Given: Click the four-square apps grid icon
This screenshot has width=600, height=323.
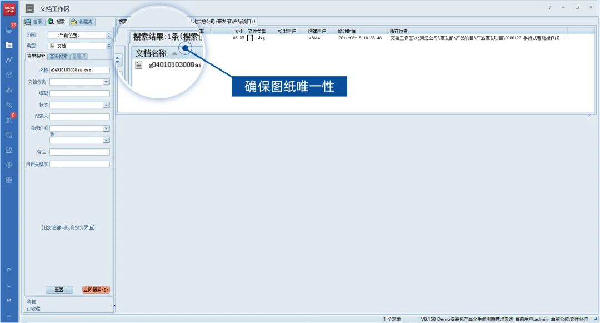Looking at the screenshot, I should (x=9, y=180).
